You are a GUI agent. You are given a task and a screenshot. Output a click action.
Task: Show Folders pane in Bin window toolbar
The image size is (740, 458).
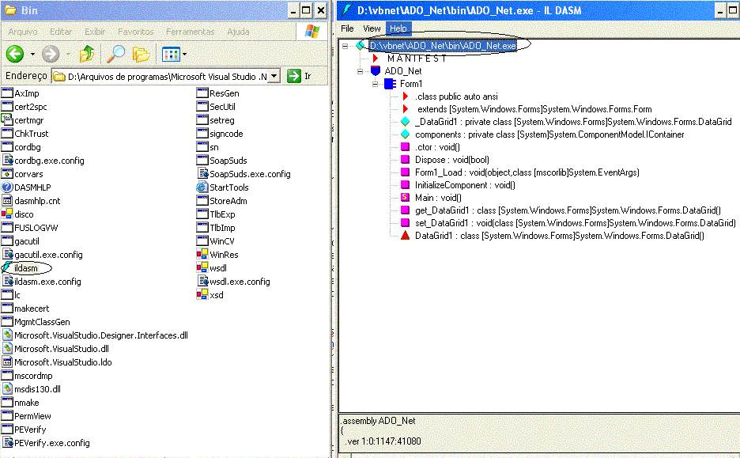[141, 54]
